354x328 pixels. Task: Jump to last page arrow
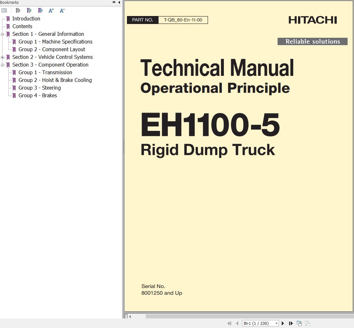(x=291, y=324)
